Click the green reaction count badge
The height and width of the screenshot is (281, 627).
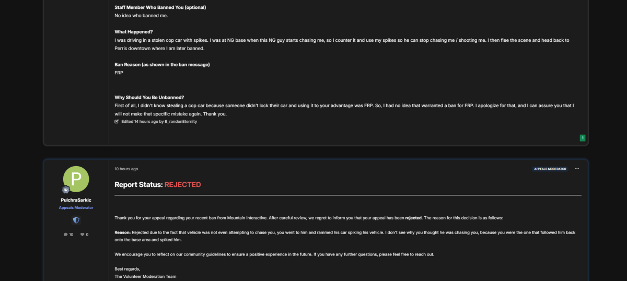coord(583,138)
